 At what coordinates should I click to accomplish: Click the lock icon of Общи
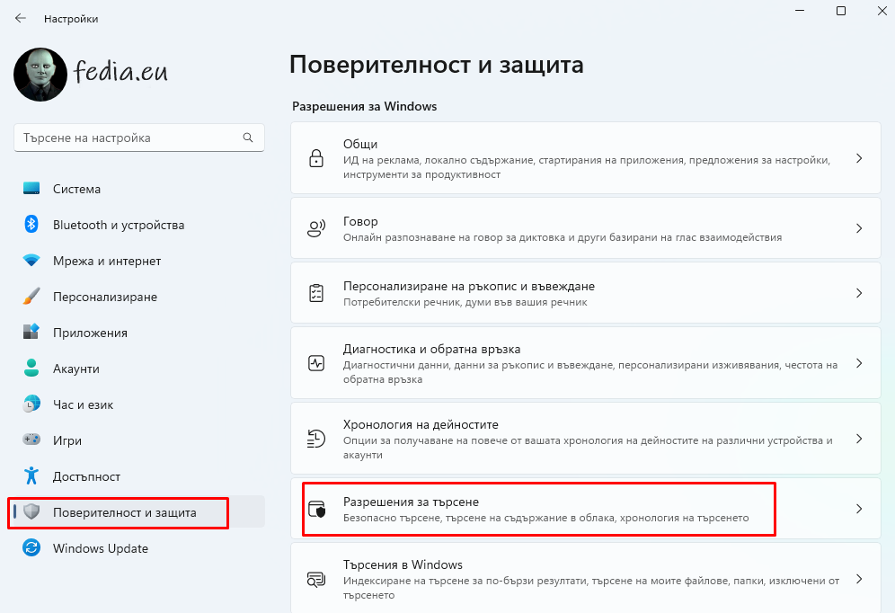[x=316, y=158]
